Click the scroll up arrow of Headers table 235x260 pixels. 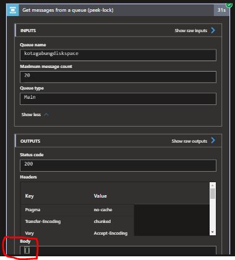pyautogui.click(x=213, y=185)
